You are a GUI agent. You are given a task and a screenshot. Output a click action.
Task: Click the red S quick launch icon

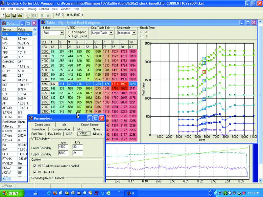pos(96,193)
